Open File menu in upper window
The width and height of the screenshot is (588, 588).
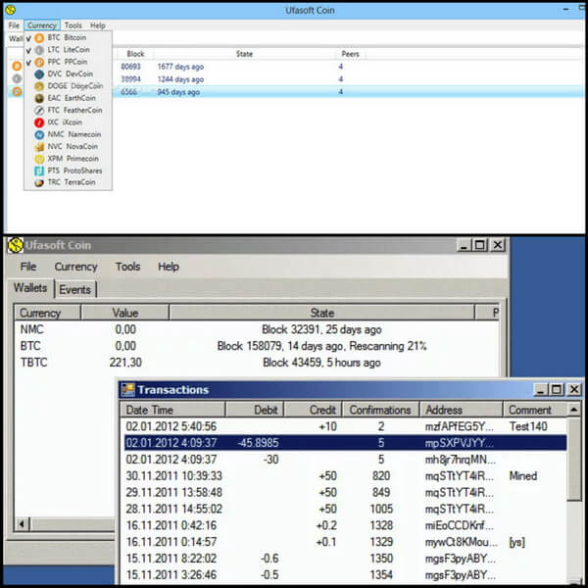(x=14, y=25)
